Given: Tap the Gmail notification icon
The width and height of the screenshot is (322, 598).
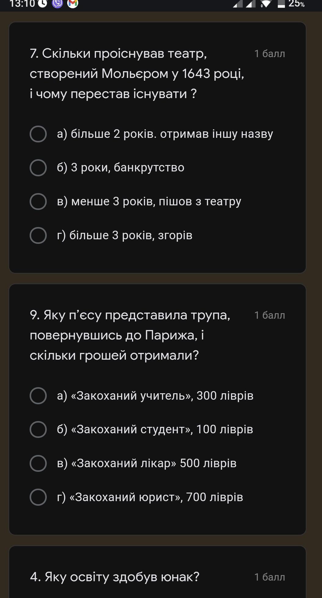Looking at the screenshot, I should click(72, 3).
